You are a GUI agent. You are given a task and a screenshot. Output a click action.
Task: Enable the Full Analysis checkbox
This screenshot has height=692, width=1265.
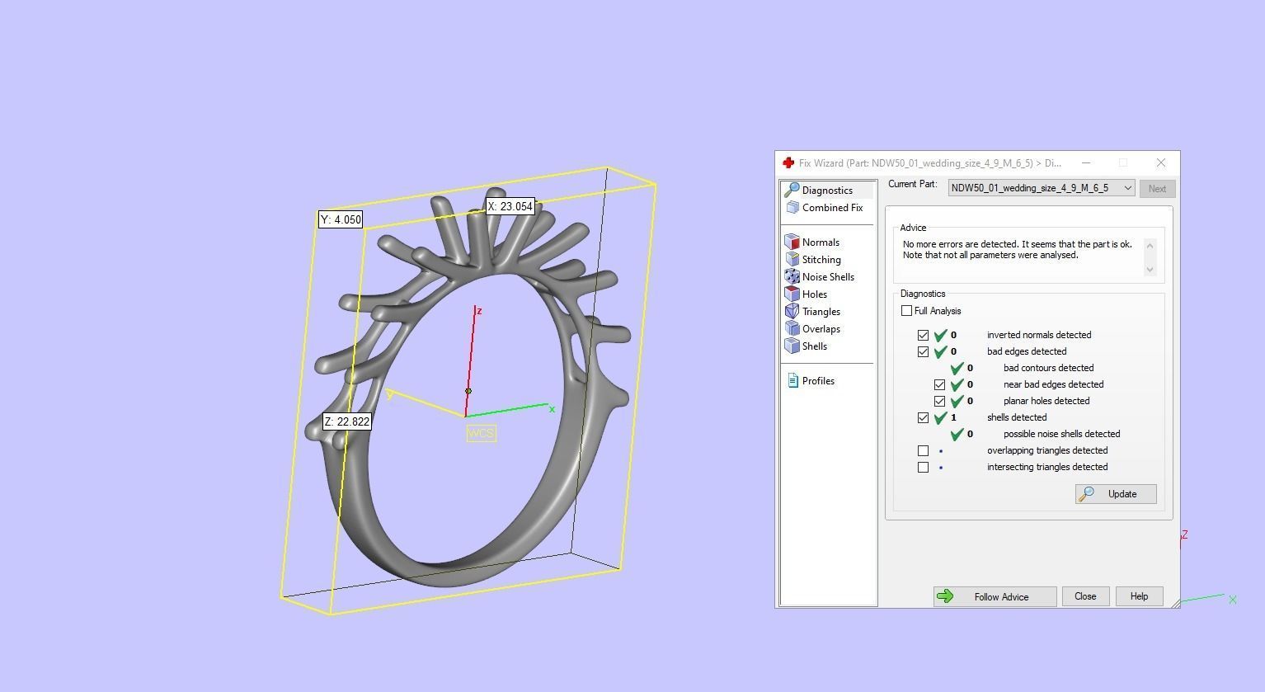pyautogui.click(x=907, y=311)
